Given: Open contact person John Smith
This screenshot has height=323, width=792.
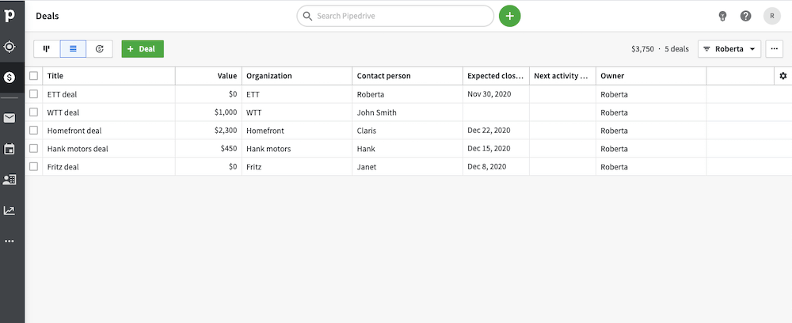Looking at the screenshot, I should pyautogui.click(x=377, y=112).
